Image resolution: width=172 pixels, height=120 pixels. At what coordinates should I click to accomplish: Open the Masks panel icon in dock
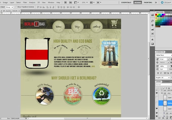[x=153, y=44]
